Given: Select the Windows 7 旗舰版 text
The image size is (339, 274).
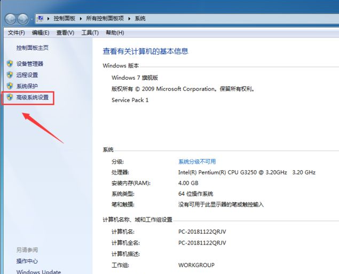Looking at the screenshot, I should [135, 78].
